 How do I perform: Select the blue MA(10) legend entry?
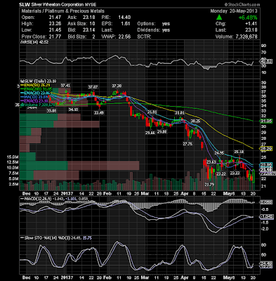click(x=34, y=97)
